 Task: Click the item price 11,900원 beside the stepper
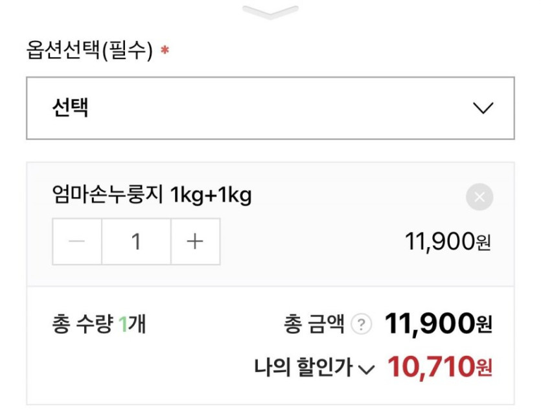coord(448,242)
